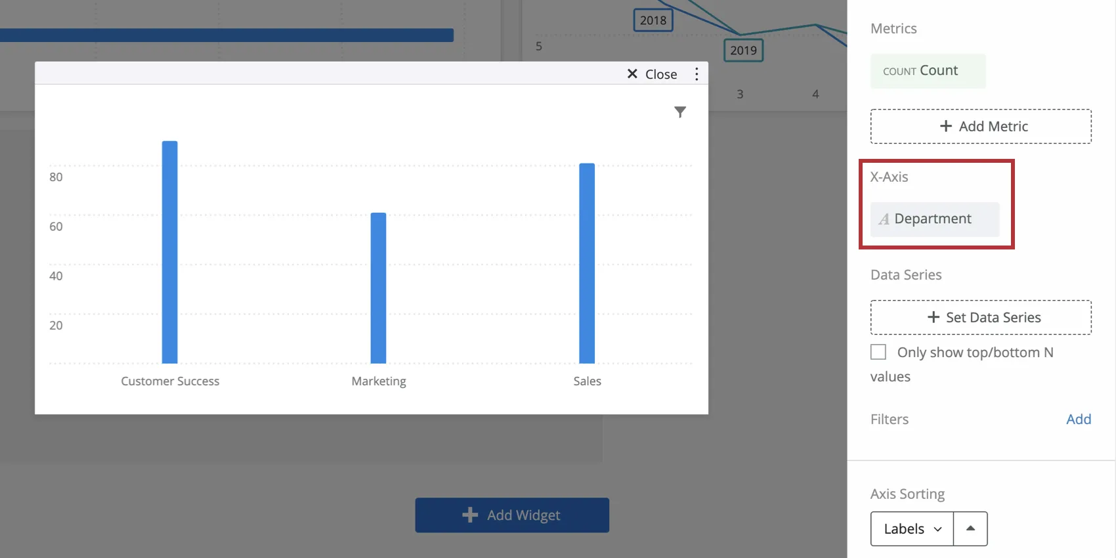Click the Customer Success bar in chart
The height and width of the screenshot is (558, 1116).
click(170, 252)
